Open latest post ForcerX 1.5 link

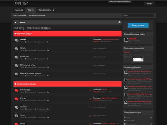pyautogui.click(x=106, y=90)
